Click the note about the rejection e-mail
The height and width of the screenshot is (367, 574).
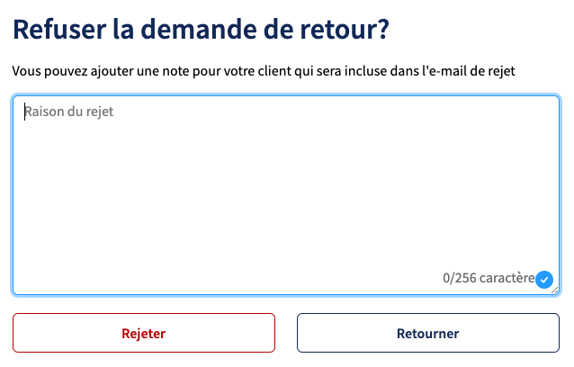(264, 71)
